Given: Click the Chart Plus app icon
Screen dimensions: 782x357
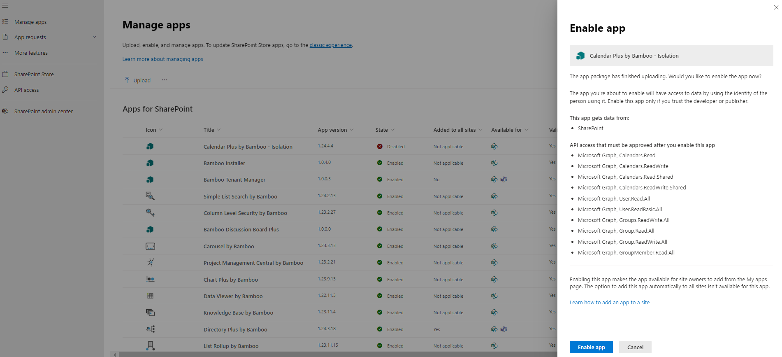Looking at the screenshot, I should pos(150,279).
